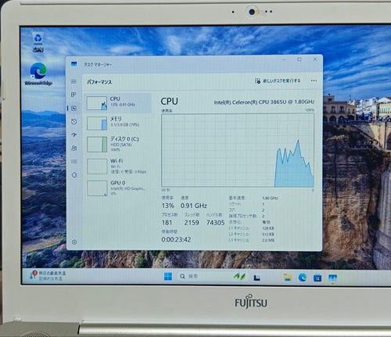Open File Explorer from the taskbar
391x337 pixels.
[287, 278]
